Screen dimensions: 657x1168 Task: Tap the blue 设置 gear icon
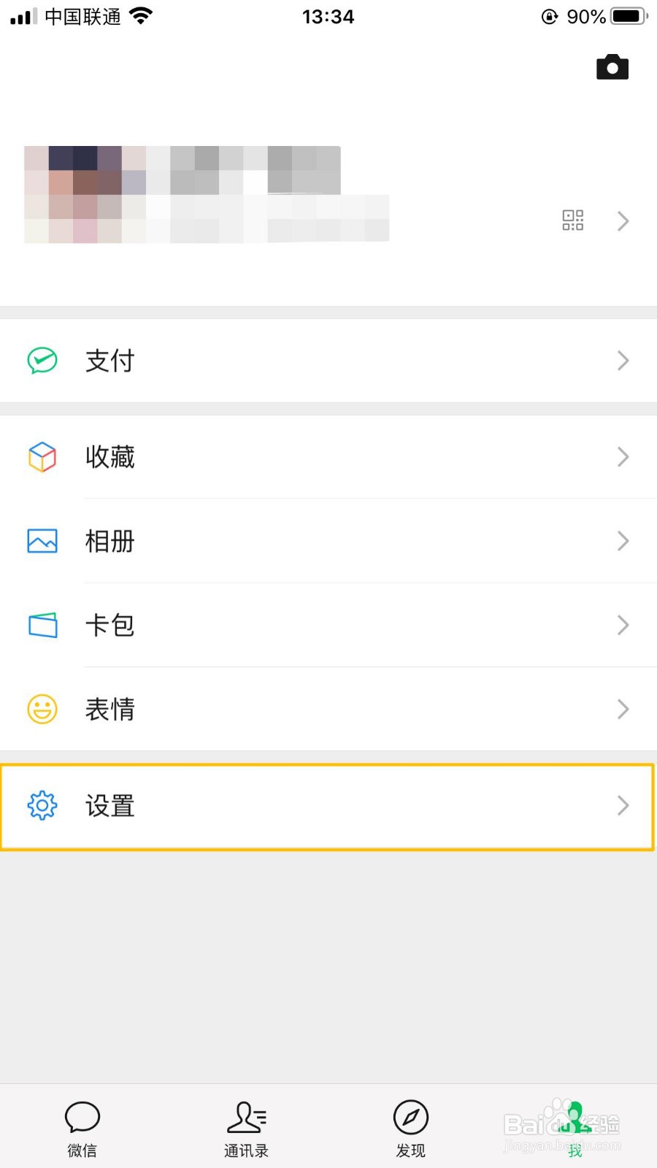point(42,805)
